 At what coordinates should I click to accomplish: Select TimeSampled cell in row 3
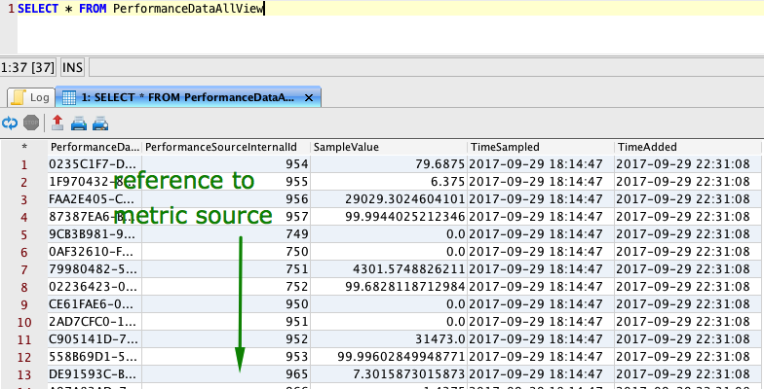pos(541,199)
